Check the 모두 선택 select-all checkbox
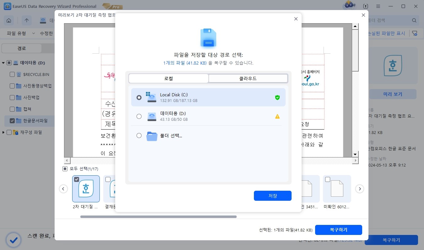 pyautogui.click(x=65, y=168)
